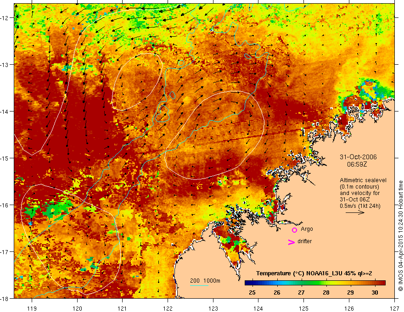404x312 pixels.
Task: Click the cyan 200 1000m isobath legend line
Action: pyautogui.click(x=199, y=285)
